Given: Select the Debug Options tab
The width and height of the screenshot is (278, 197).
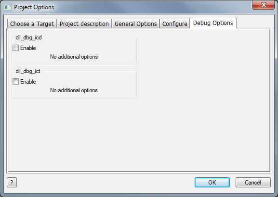Looking at the screenshot, I should [x=213, y=23].
